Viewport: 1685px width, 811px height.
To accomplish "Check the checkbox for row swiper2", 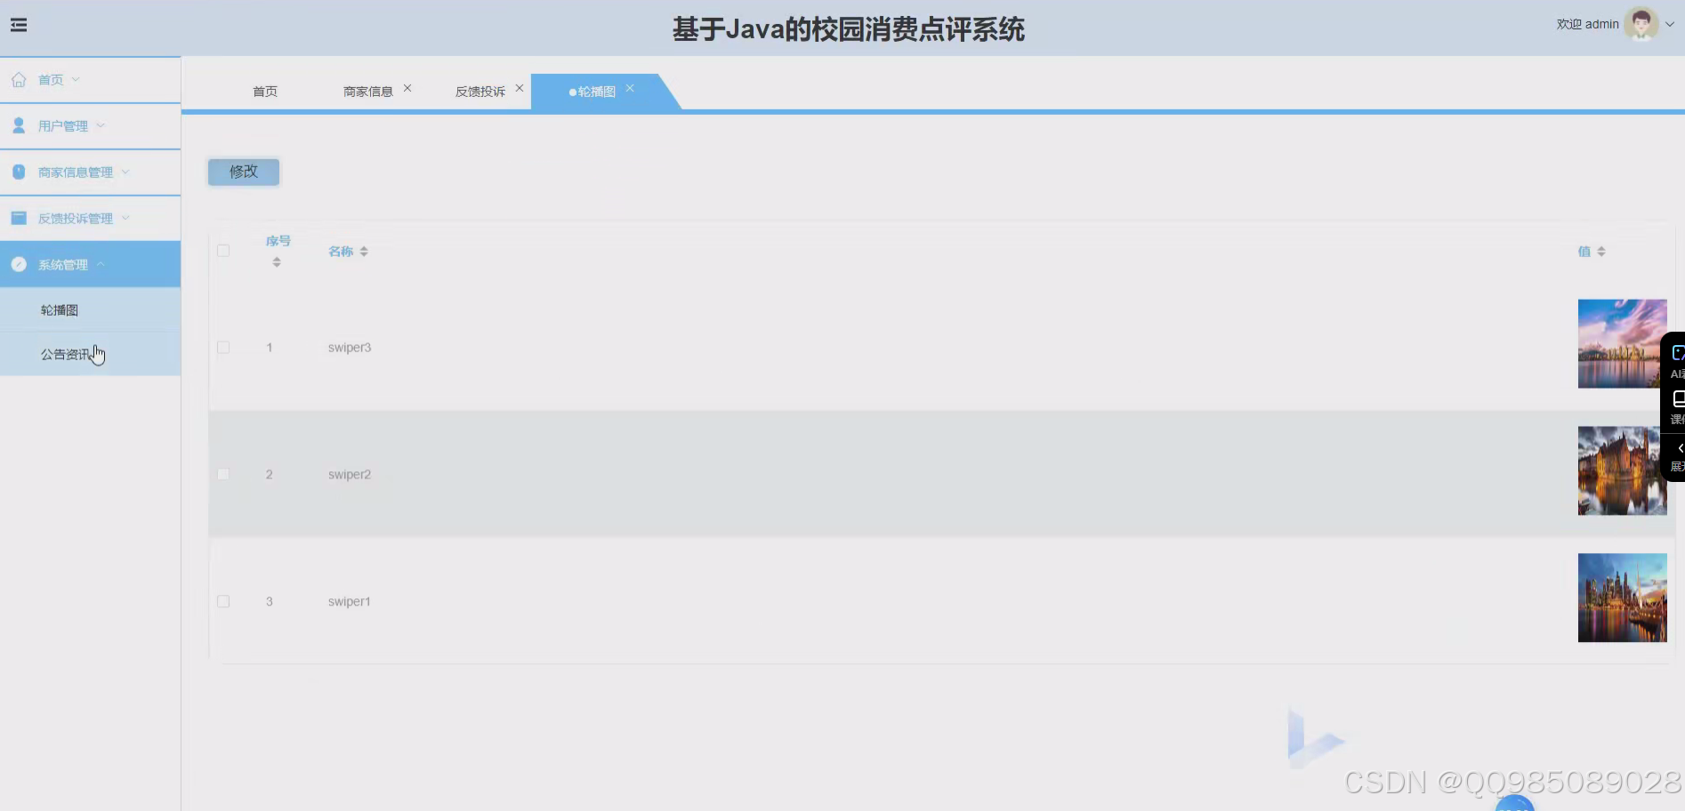I will click(223, 474).
